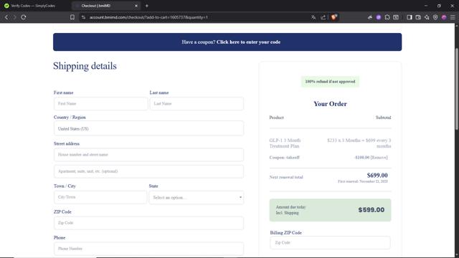Click the 'GLP-1 3 Month Treatment Plan' text

(x=285, y=143)
